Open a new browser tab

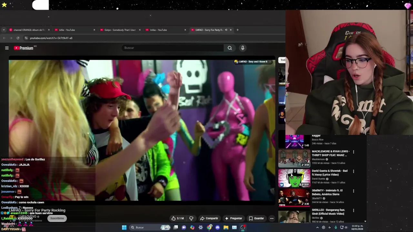[237, 30]
